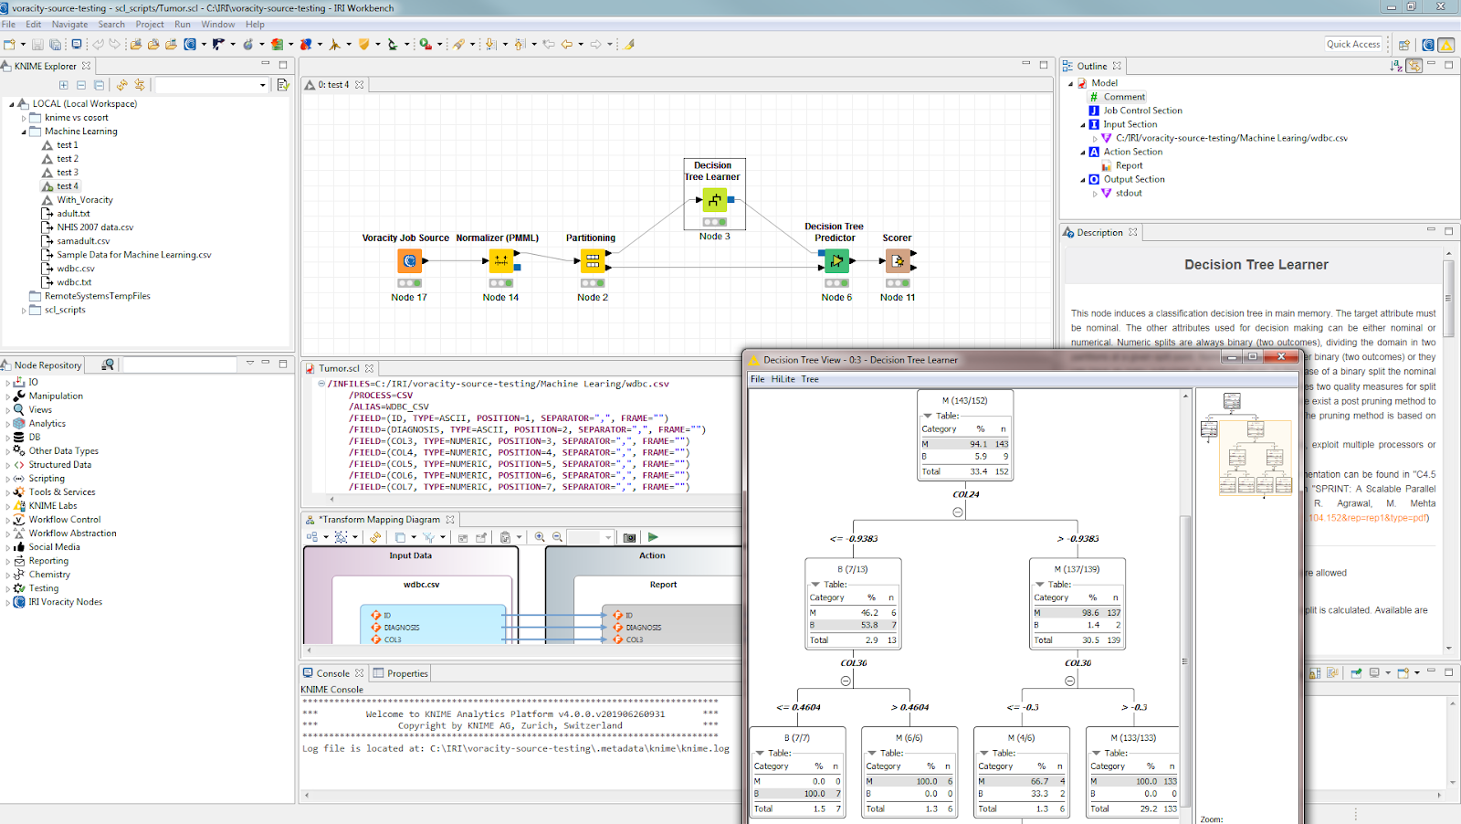Image resolution: width=1461 pixels, height=824 pixels.
Task: Toggle Table section of M (133/133) node
Action: tap(1096, 754)
